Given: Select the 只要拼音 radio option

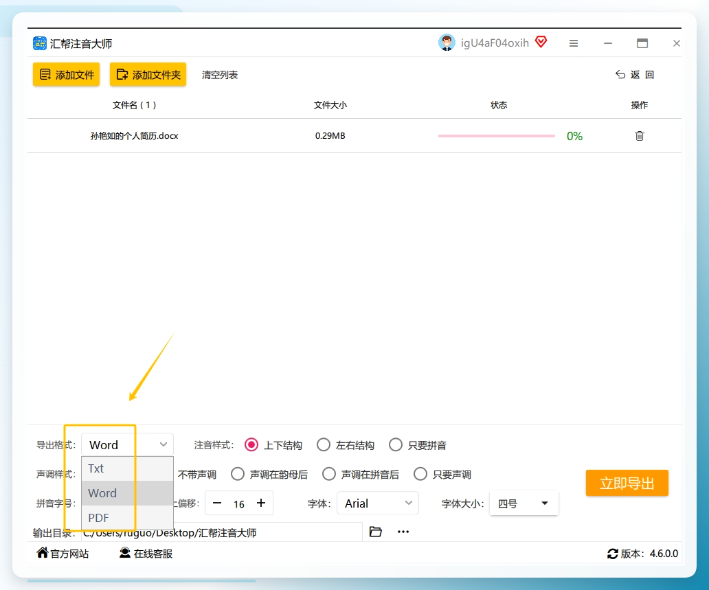Looking at the screenshot, I should pyautogui.click(x=418, y=445).
